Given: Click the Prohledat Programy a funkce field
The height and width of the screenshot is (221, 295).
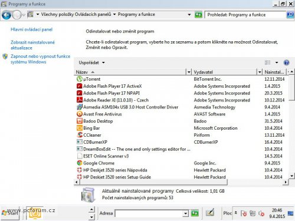Looking at the screenshot, I should coord(245,15).
